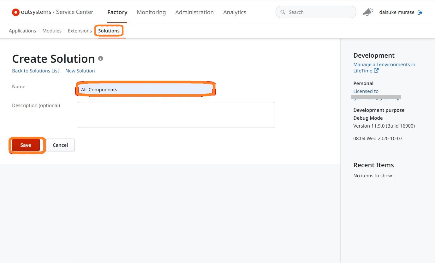The height and width of the screenshot is (263, 435).
Task: Open the Analytics menu
Action: (x=235, y=12)
